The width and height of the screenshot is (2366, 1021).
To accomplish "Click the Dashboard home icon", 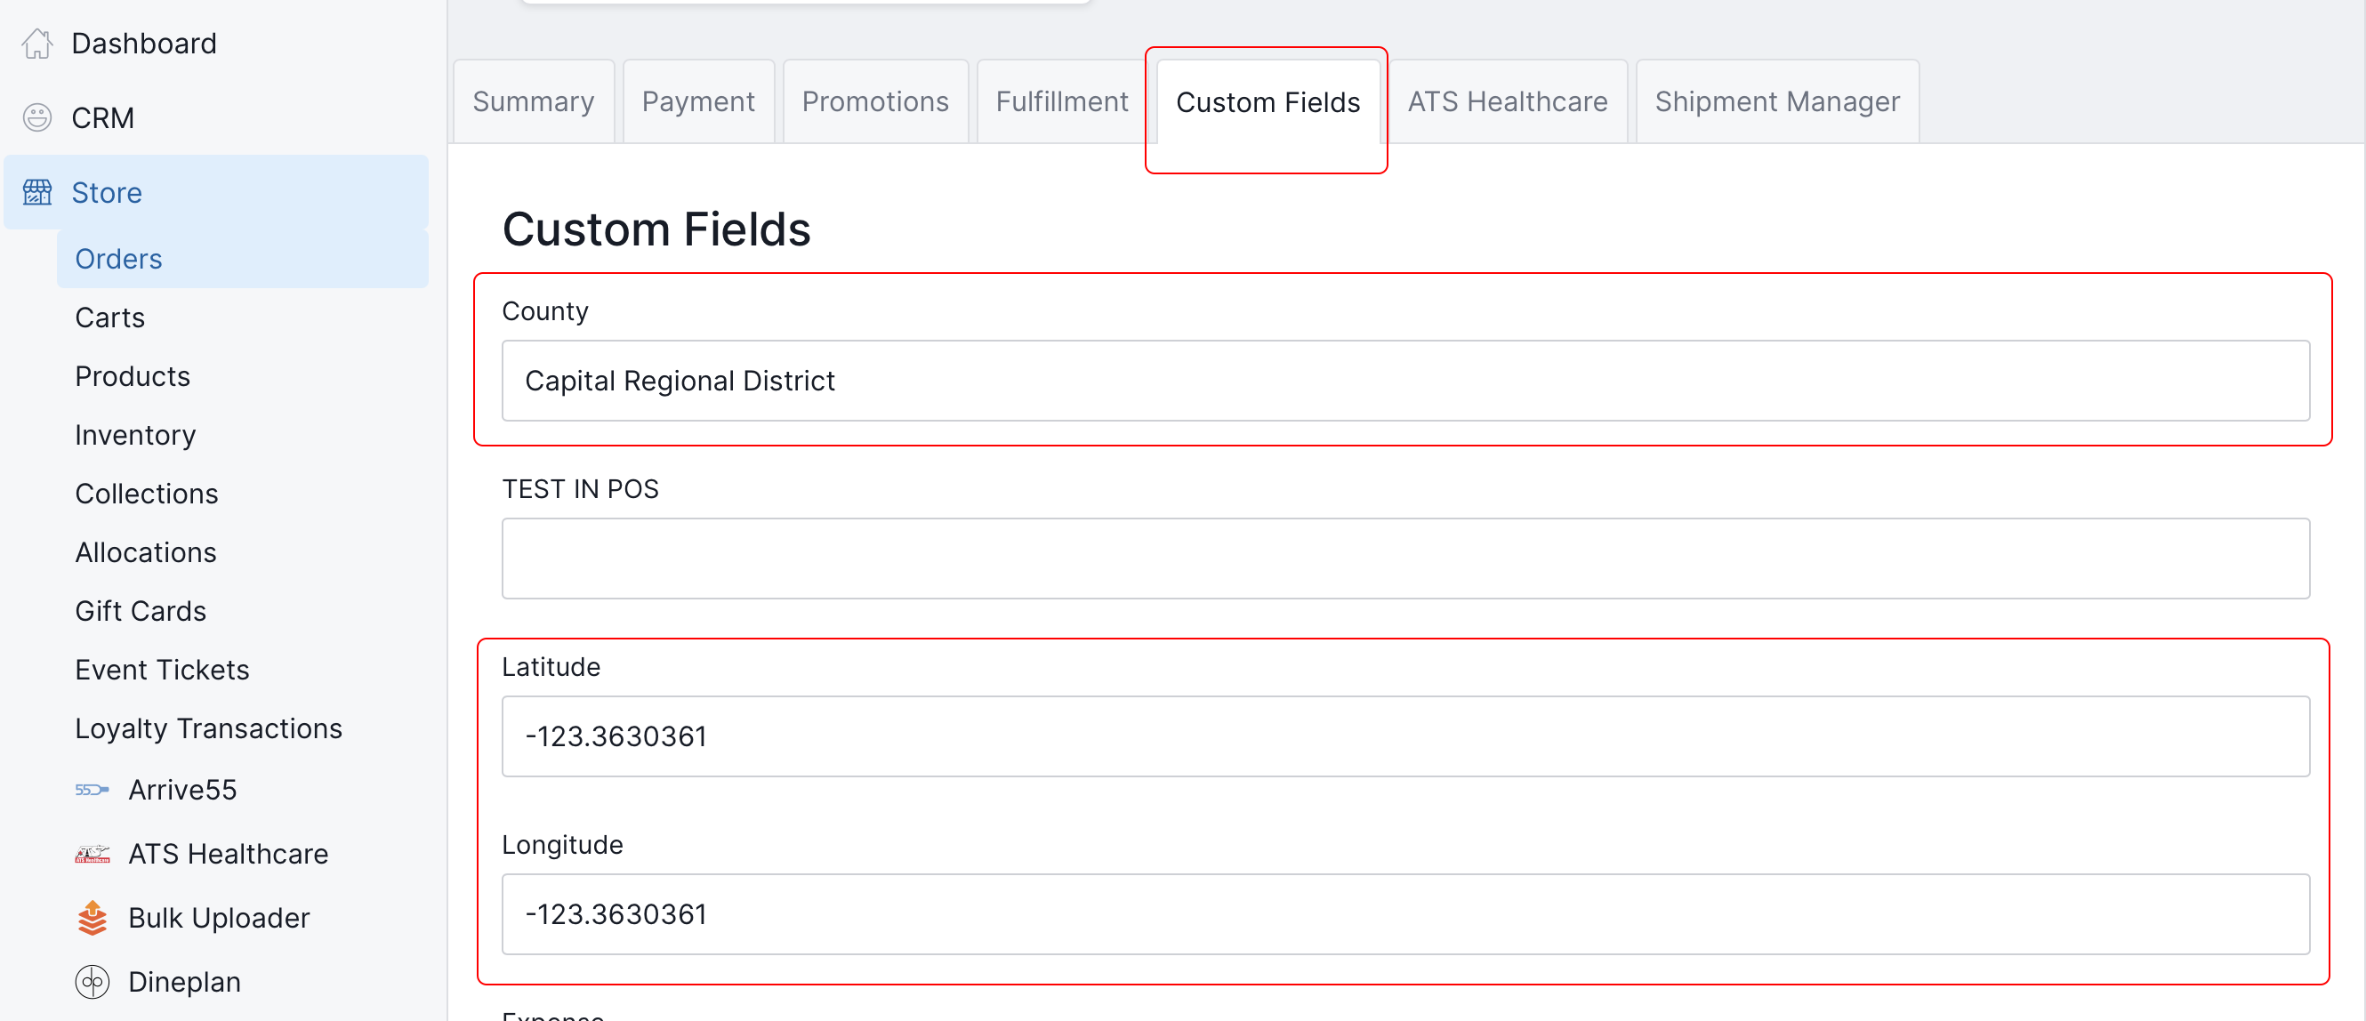I will [36, 44].
